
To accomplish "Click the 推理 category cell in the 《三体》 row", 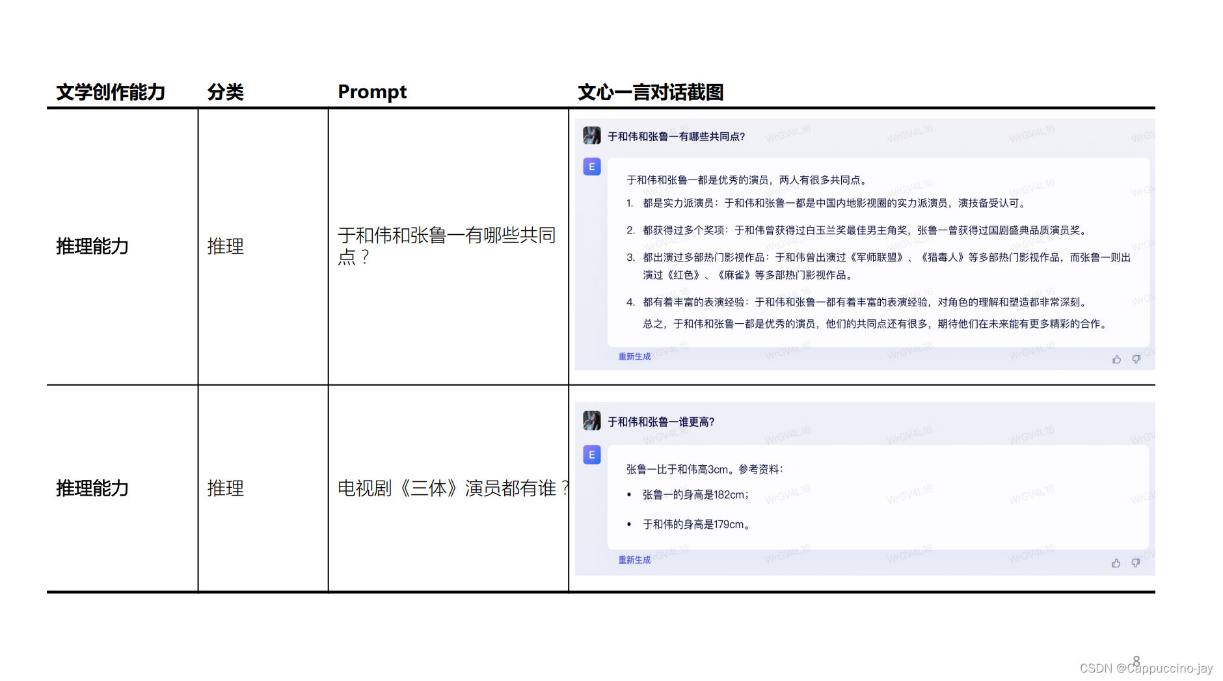I will tap(226, 488).
